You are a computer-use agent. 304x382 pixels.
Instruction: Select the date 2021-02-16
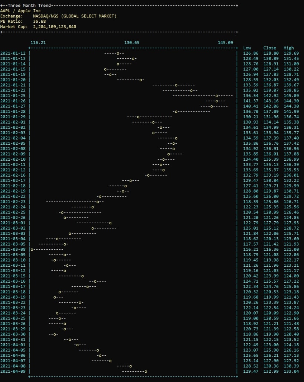coord(13,175)
